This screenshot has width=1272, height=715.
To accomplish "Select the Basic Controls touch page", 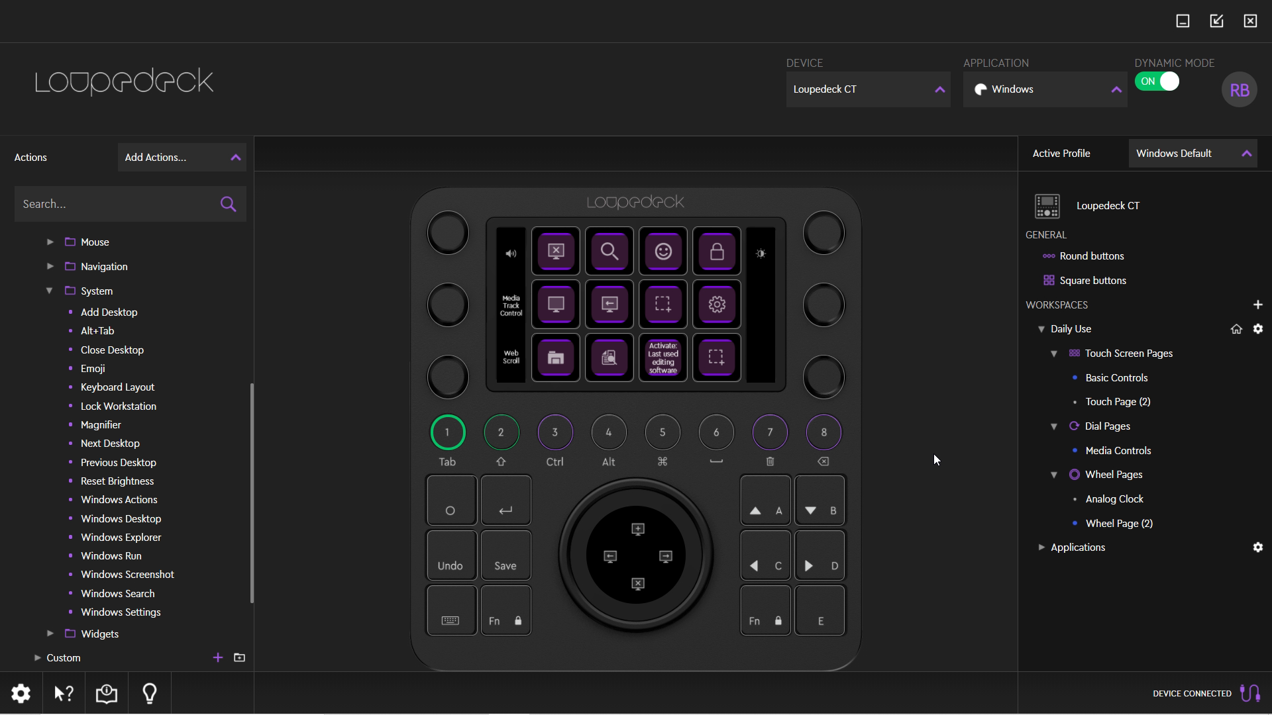I will (x=1116, y=378).
